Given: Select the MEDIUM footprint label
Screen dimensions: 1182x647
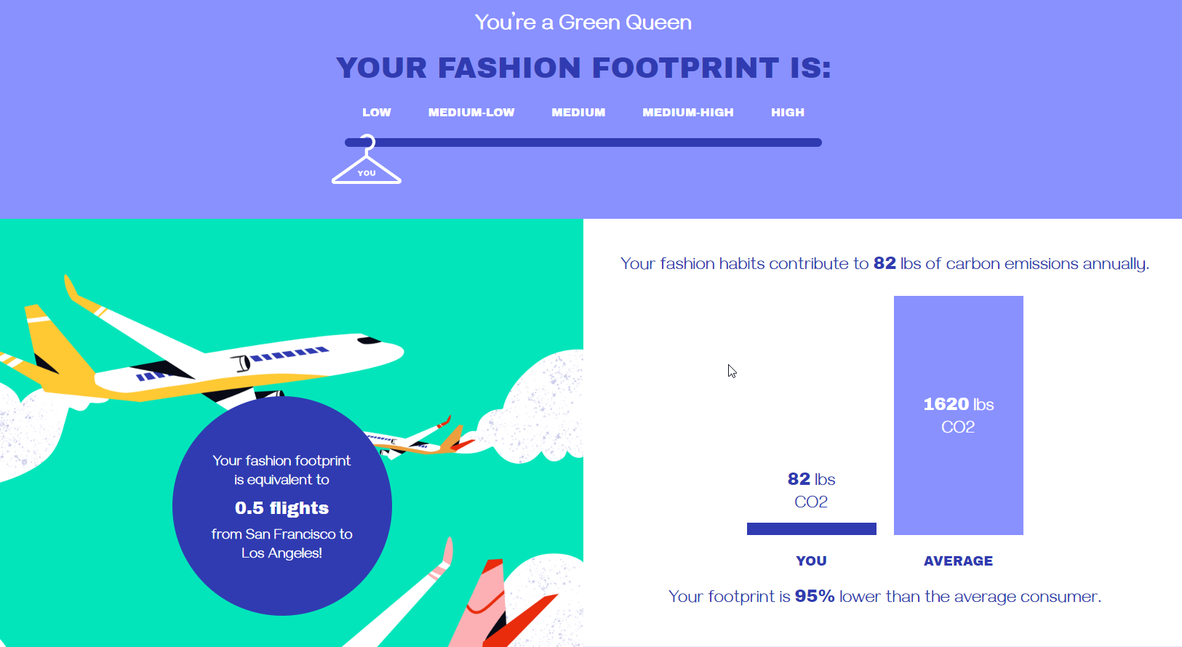Looking at the screenshot, I should [x=578, y=113].
